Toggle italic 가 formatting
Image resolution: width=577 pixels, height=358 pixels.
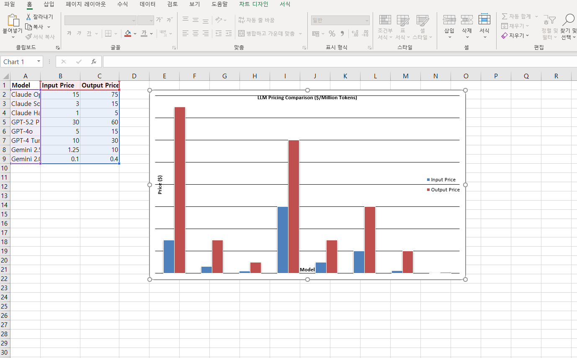(79, 33)
